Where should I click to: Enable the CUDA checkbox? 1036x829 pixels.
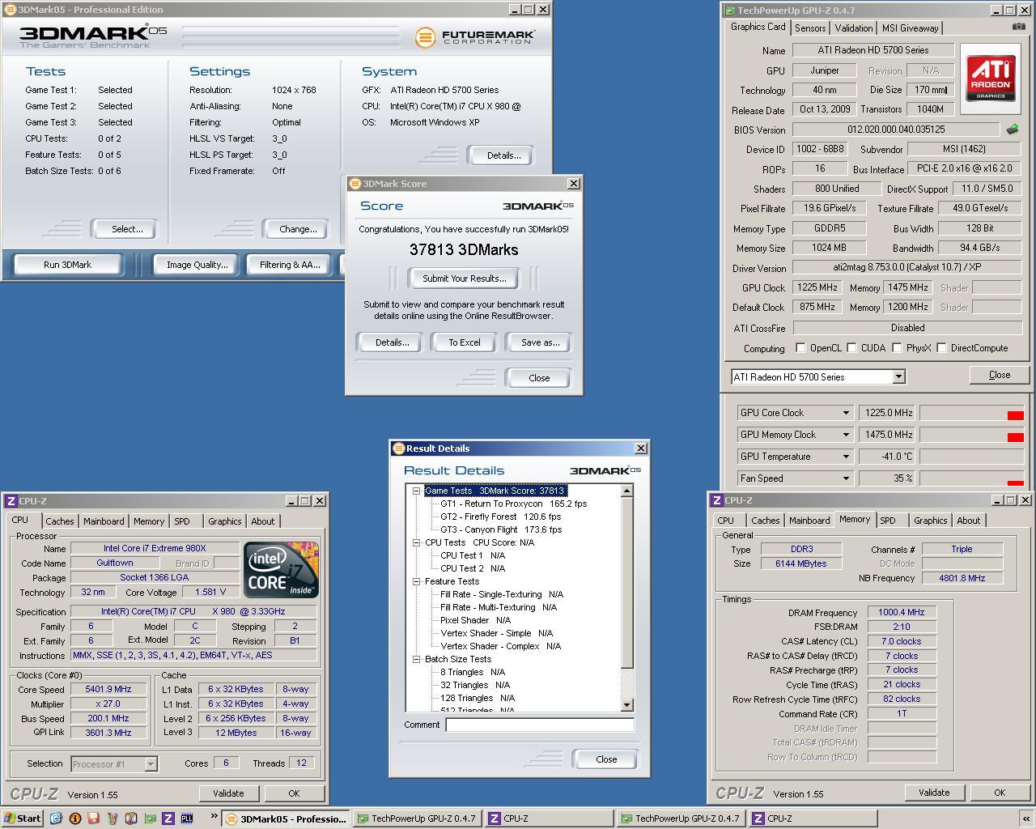851,348
